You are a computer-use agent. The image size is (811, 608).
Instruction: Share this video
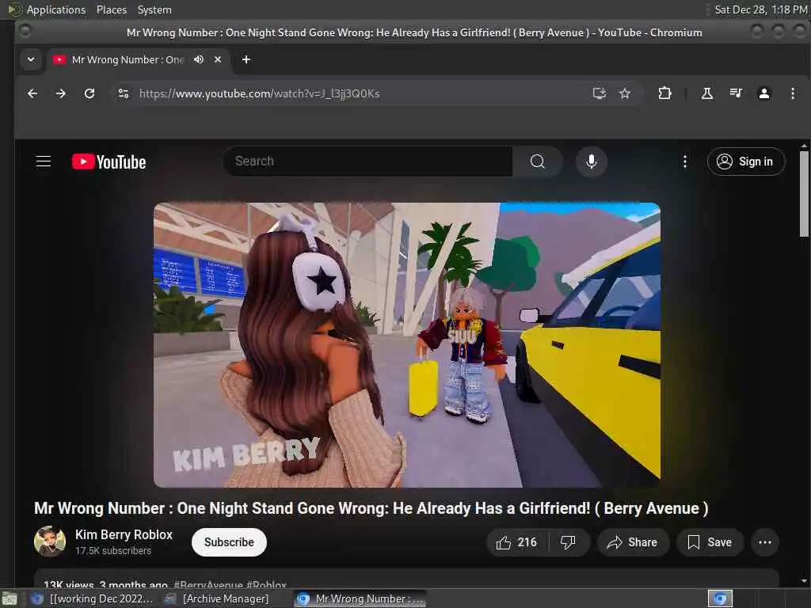click(x=633, y=542)
